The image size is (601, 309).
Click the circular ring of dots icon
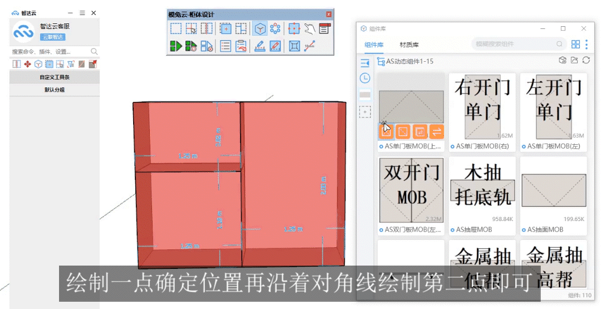coord(275,29)
